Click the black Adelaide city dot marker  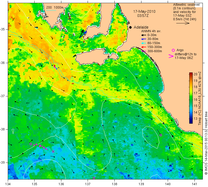131,28
